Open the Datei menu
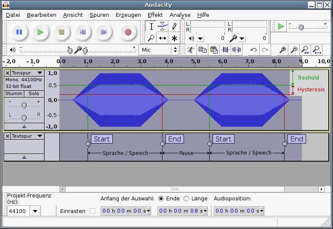 pos(13,15)
